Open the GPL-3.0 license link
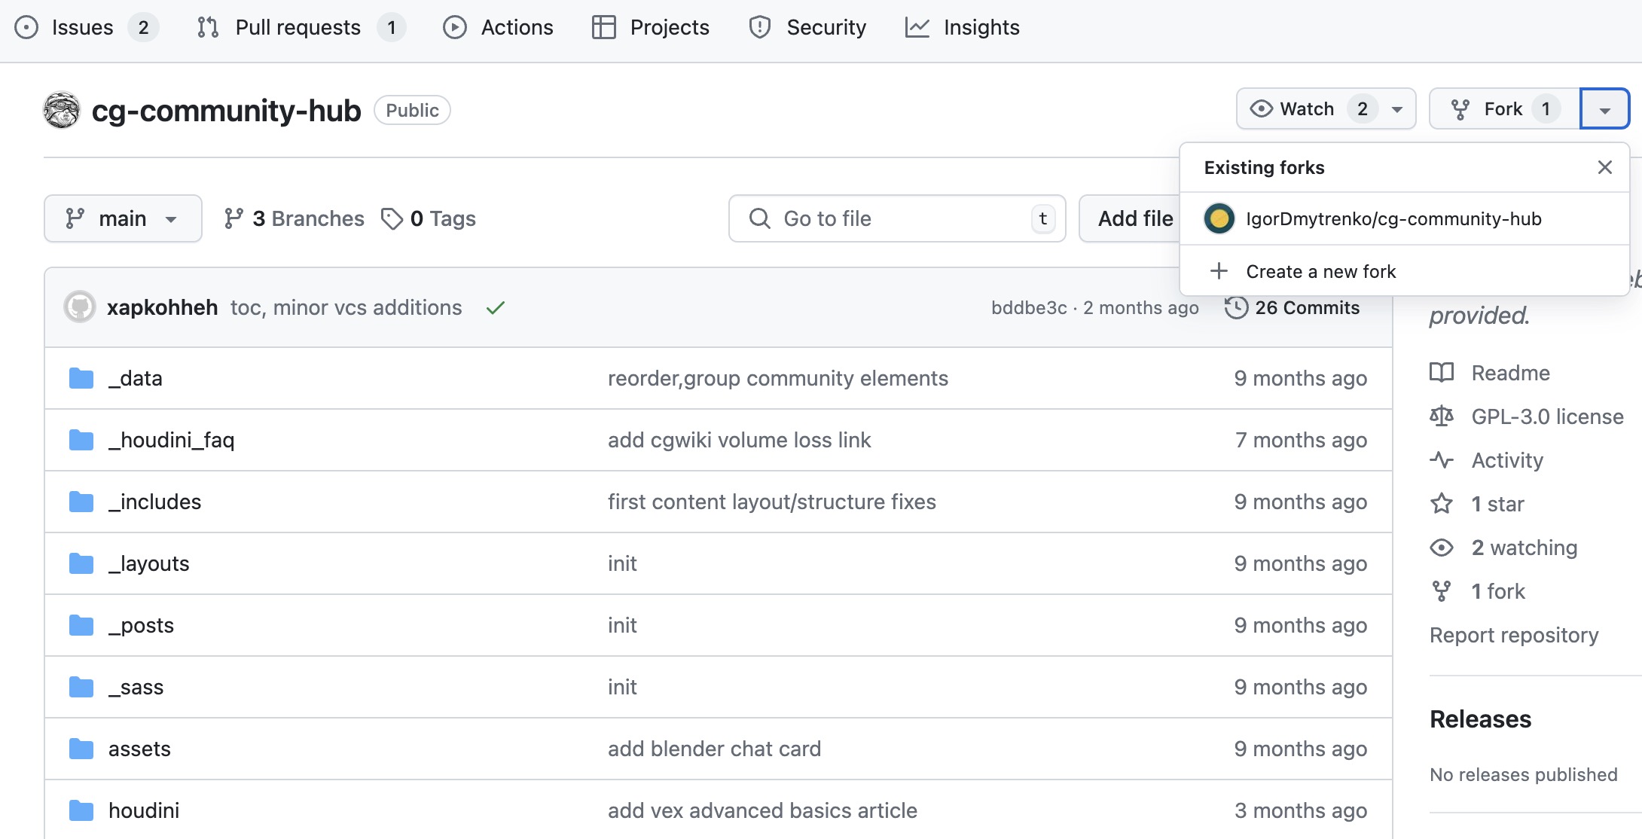The width and height of the screenshot is (1642, 839). coord(1548,416)
